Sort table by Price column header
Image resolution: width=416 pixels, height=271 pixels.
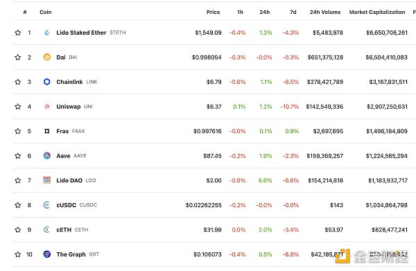coord(213,12)
